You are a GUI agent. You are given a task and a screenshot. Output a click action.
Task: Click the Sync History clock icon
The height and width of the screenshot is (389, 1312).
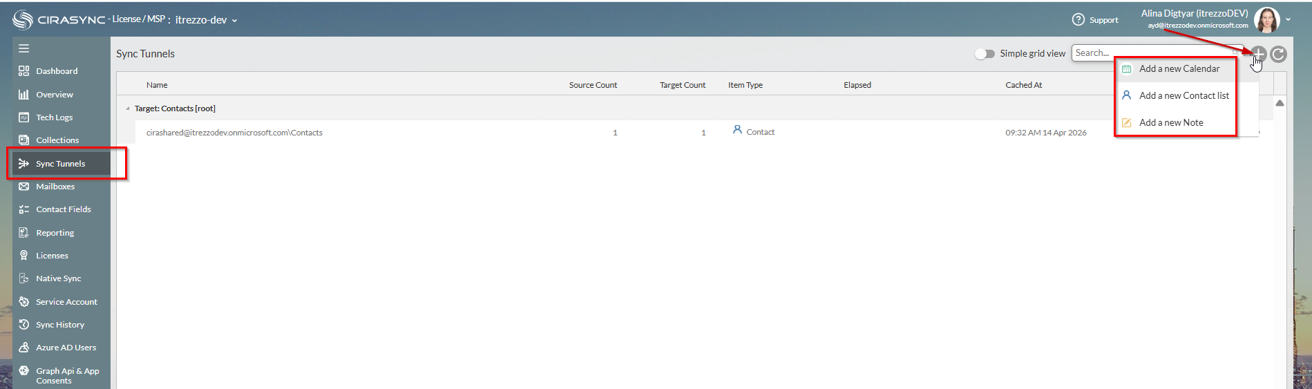click(23, 324)
